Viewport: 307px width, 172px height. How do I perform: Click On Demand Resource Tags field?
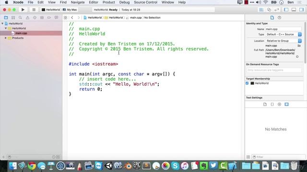[274, 70]
